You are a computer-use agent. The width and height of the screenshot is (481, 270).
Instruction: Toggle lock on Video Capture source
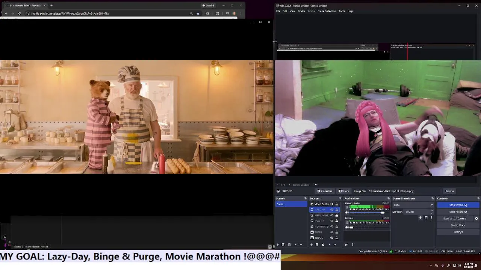pyautogui.click(x=337, y=204)
